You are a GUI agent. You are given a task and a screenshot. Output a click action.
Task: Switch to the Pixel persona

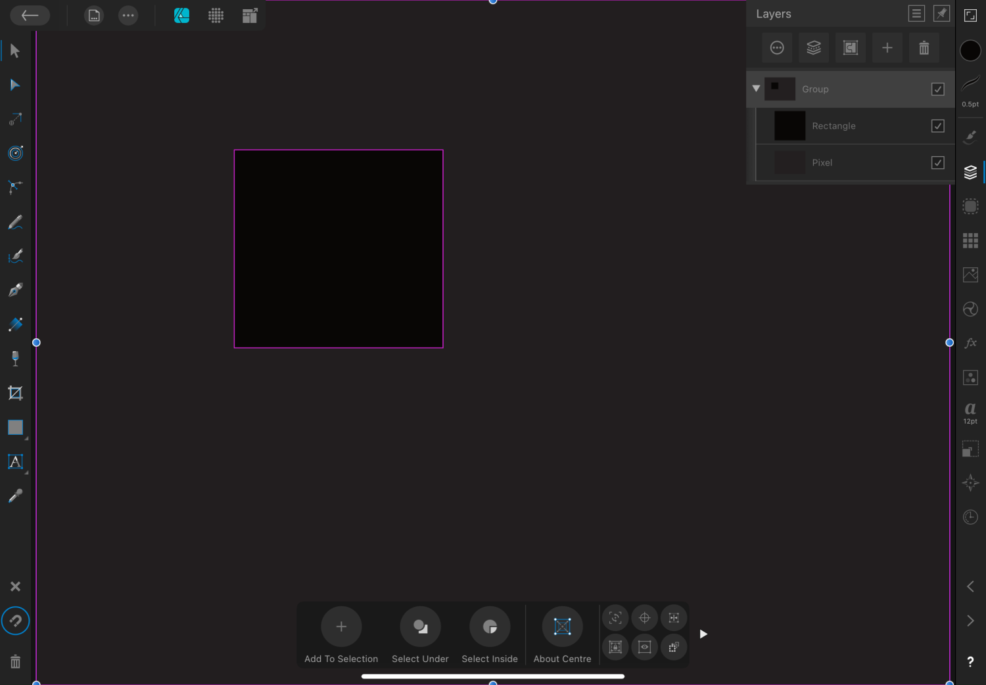click(216, 15)
